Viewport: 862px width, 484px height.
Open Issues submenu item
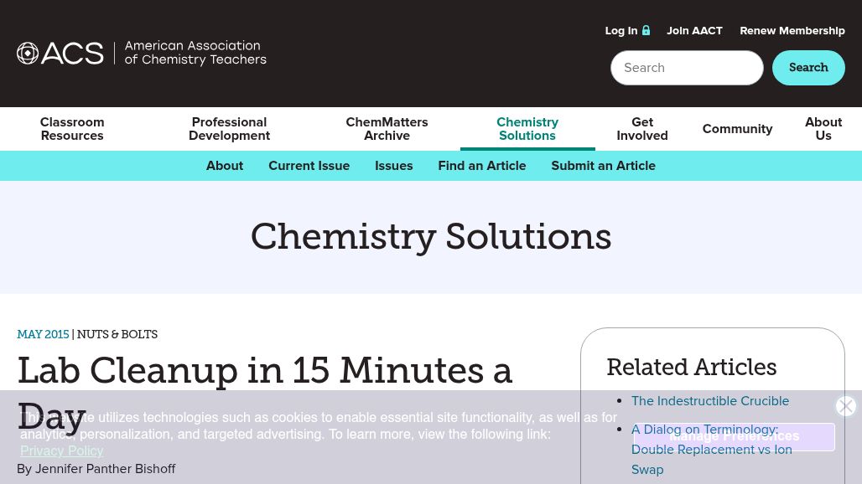[x=393, y=166]
